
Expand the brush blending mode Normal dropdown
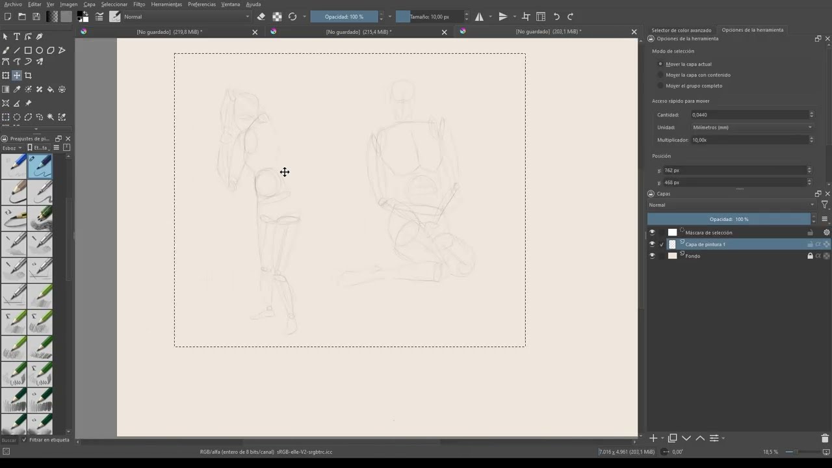pos(186,16)
